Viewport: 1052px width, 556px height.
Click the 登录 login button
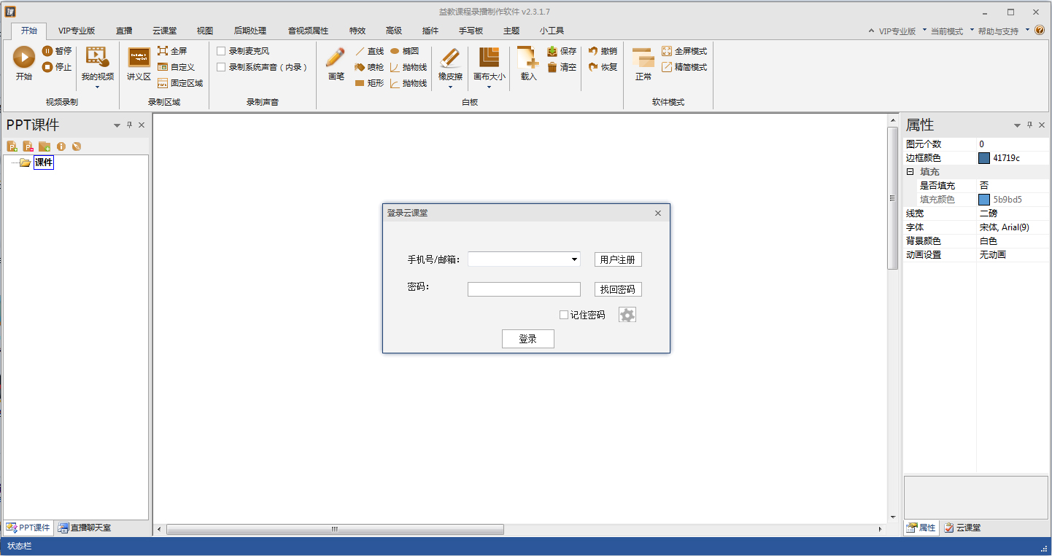point(528,339)
